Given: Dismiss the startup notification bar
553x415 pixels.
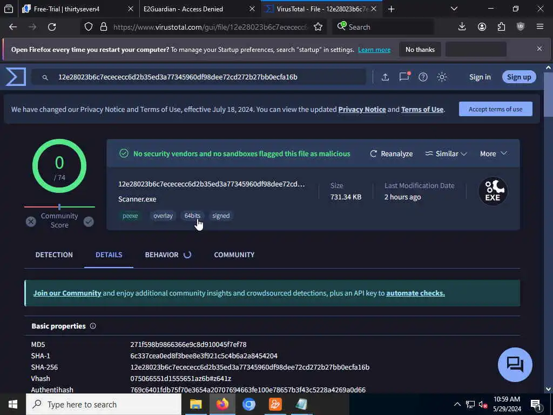Looking at the screenshot, I should click(x=539, y=49).
